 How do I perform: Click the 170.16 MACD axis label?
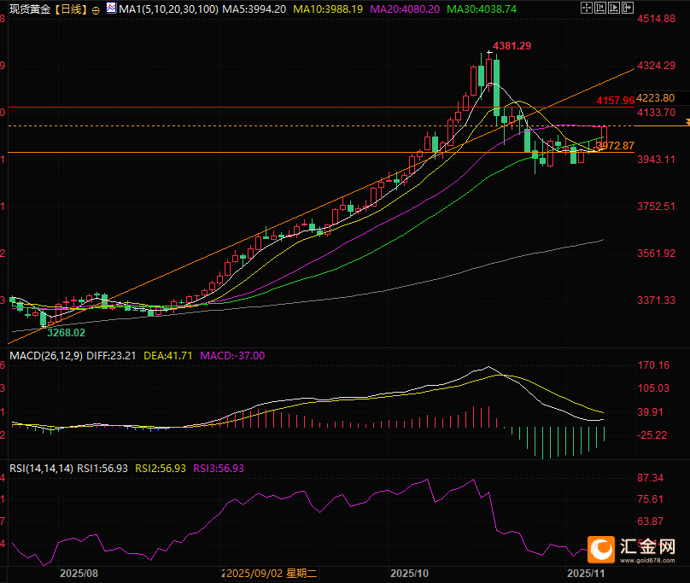tap(653, 365)
